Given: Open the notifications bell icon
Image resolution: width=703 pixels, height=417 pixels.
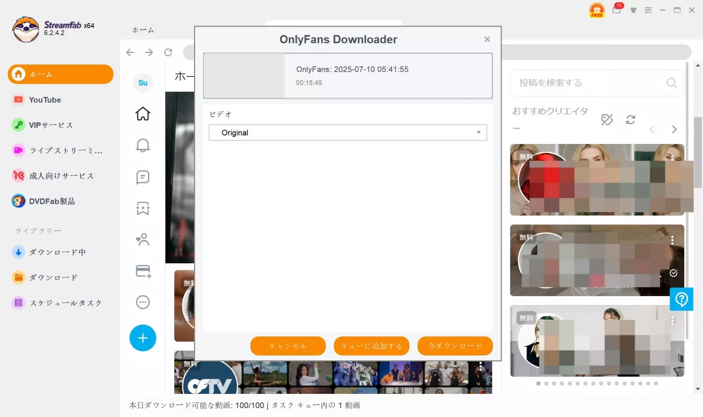Looking at the screenshot, I should 143,145.
